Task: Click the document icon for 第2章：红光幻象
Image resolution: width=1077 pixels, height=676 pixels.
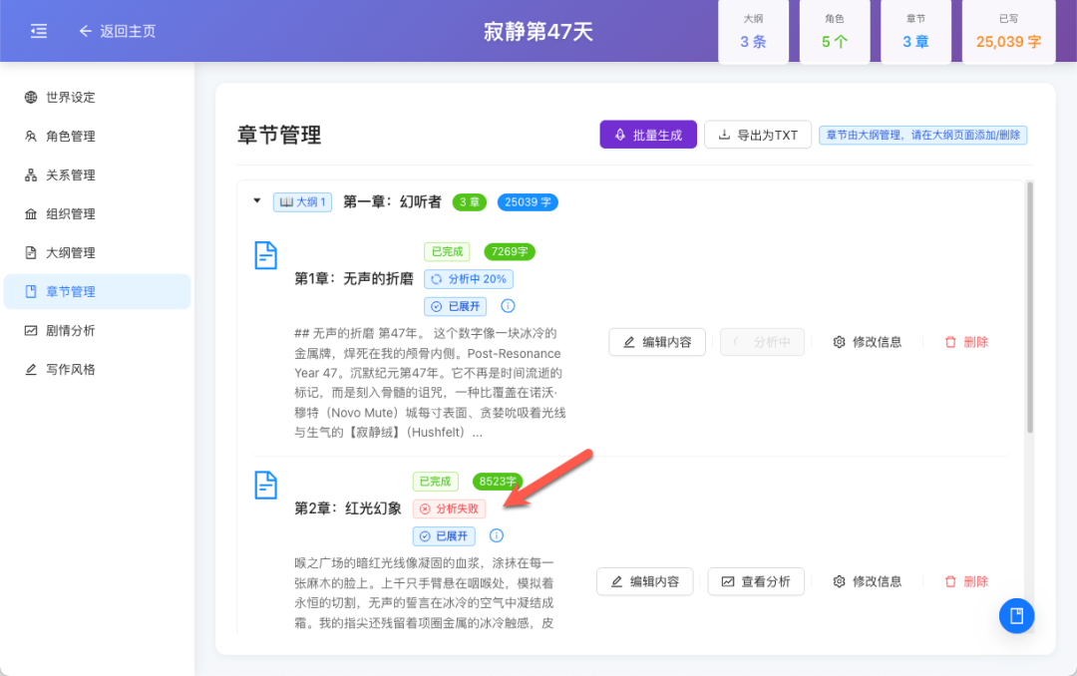Action: pos(265,485)
